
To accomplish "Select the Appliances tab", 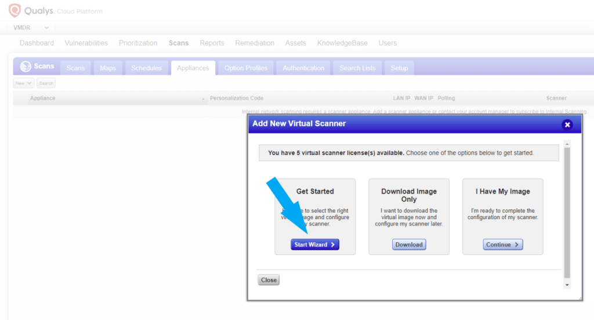I will [x=193, y=68].
